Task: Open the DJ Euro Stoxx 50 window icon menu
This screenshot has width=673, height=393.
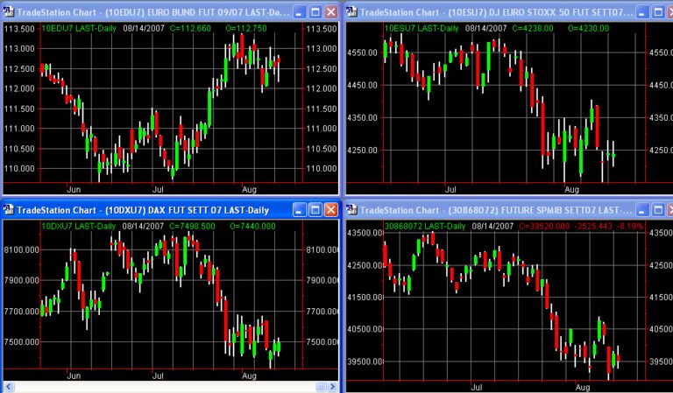Action: point(352,13)
